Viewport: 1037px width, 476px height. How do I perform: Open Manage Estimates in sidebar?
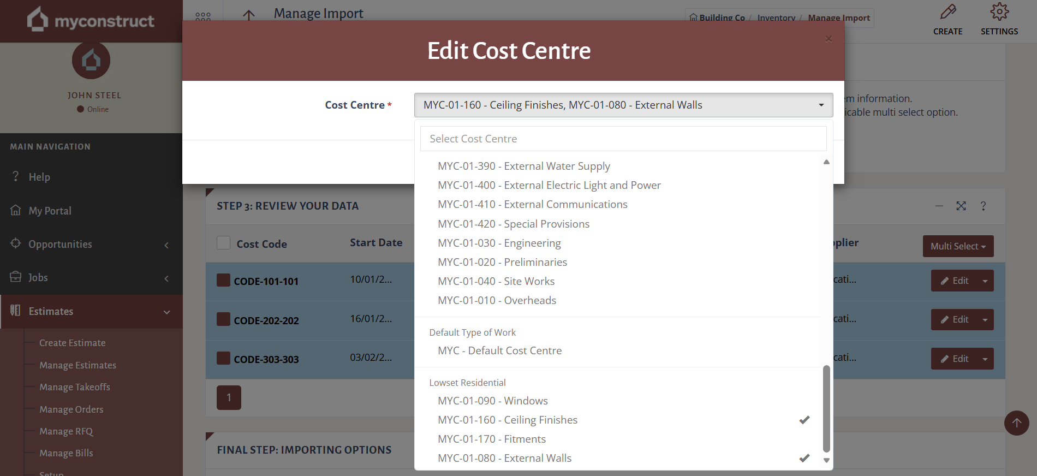coord(78,365)
